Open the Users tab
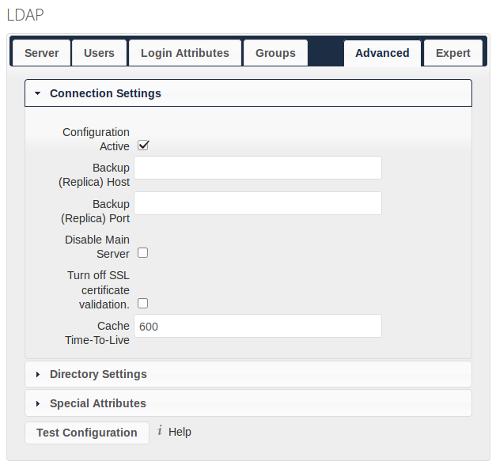Image resolution: width=496 pixels, height=465 pixels. [x=99, y=53]
